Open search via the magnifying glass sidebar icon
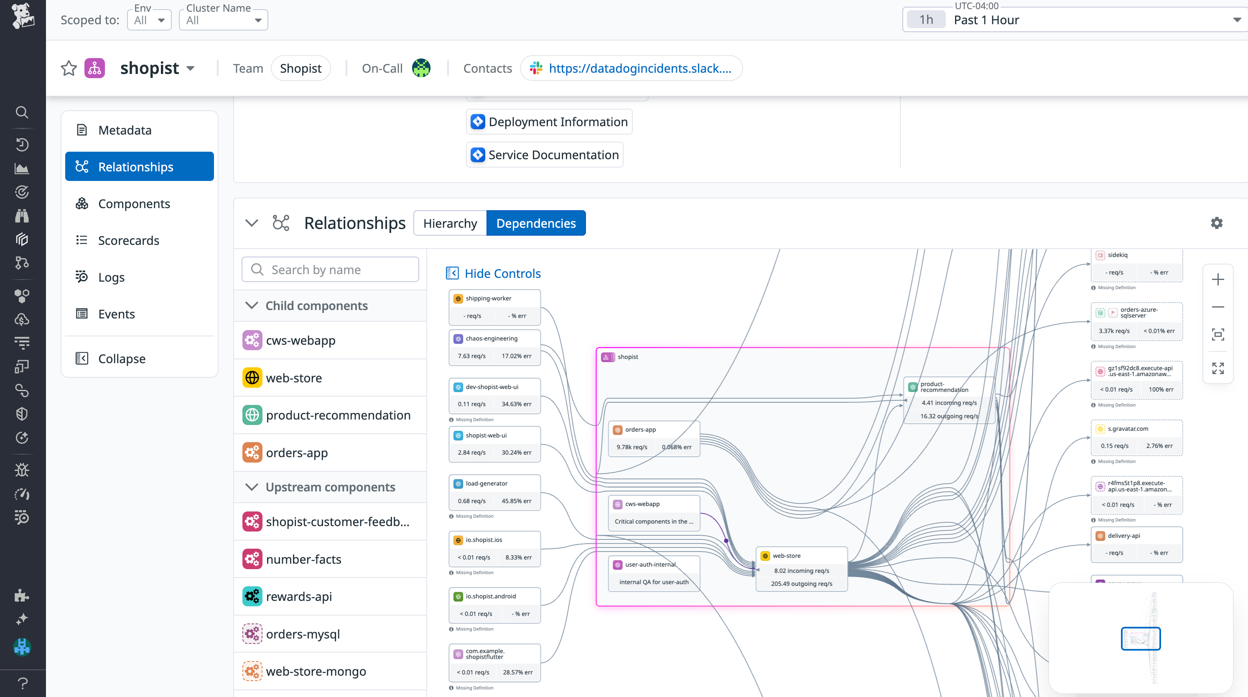Screen dimensions: 1248x697 coord(22,112)
